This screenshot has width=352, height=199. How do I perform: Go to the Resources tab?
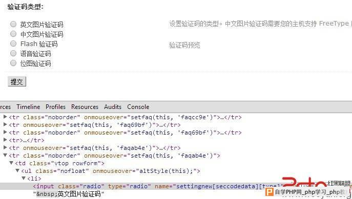coord(85,107)
